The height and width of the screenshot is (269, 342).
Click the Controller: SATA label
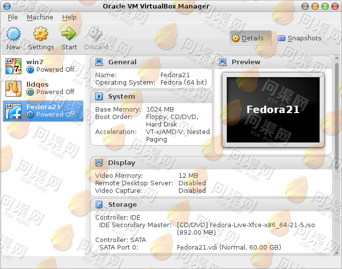(x=121, y=240)
